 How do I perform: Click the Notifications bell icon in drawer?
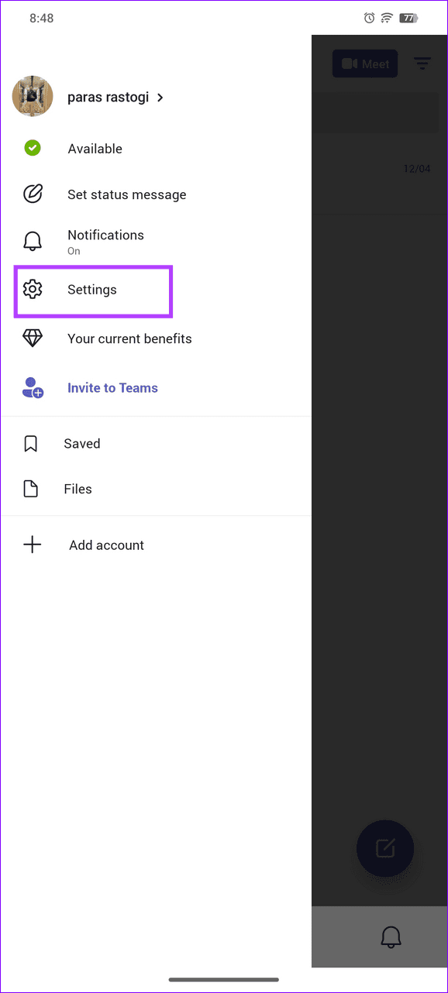(x=32, y=241)
